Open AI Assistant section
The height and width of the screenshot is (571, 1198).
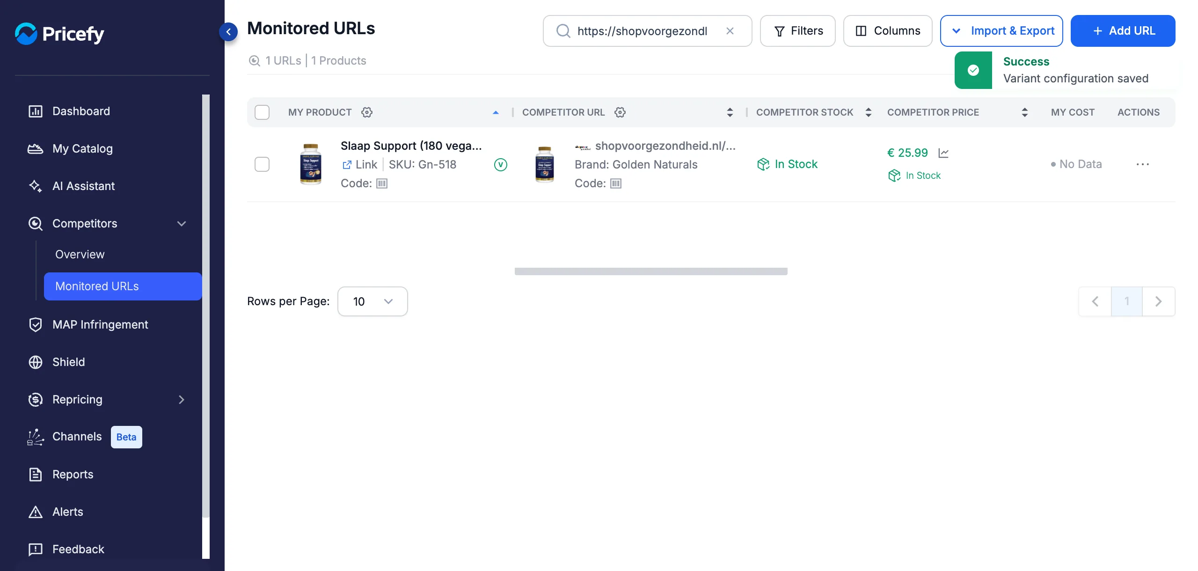point(83,186)
